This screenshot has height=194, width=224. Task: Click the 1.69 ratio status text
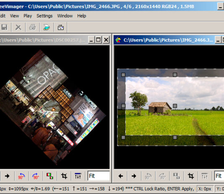coord(40,189)
